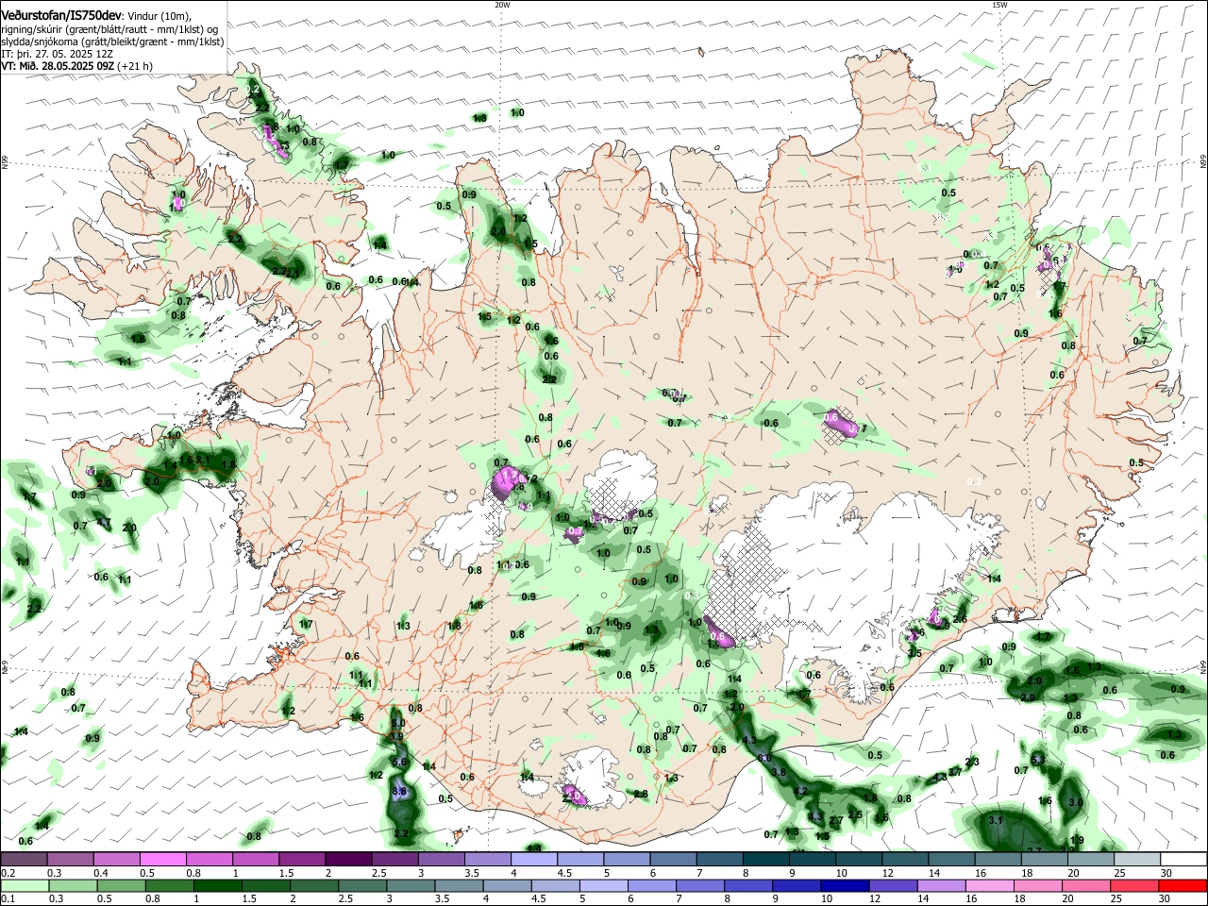Choose the steel blue snow swatch labeled 6
The width and height of the screenshot is (1208, 906).
coord(673,860)
